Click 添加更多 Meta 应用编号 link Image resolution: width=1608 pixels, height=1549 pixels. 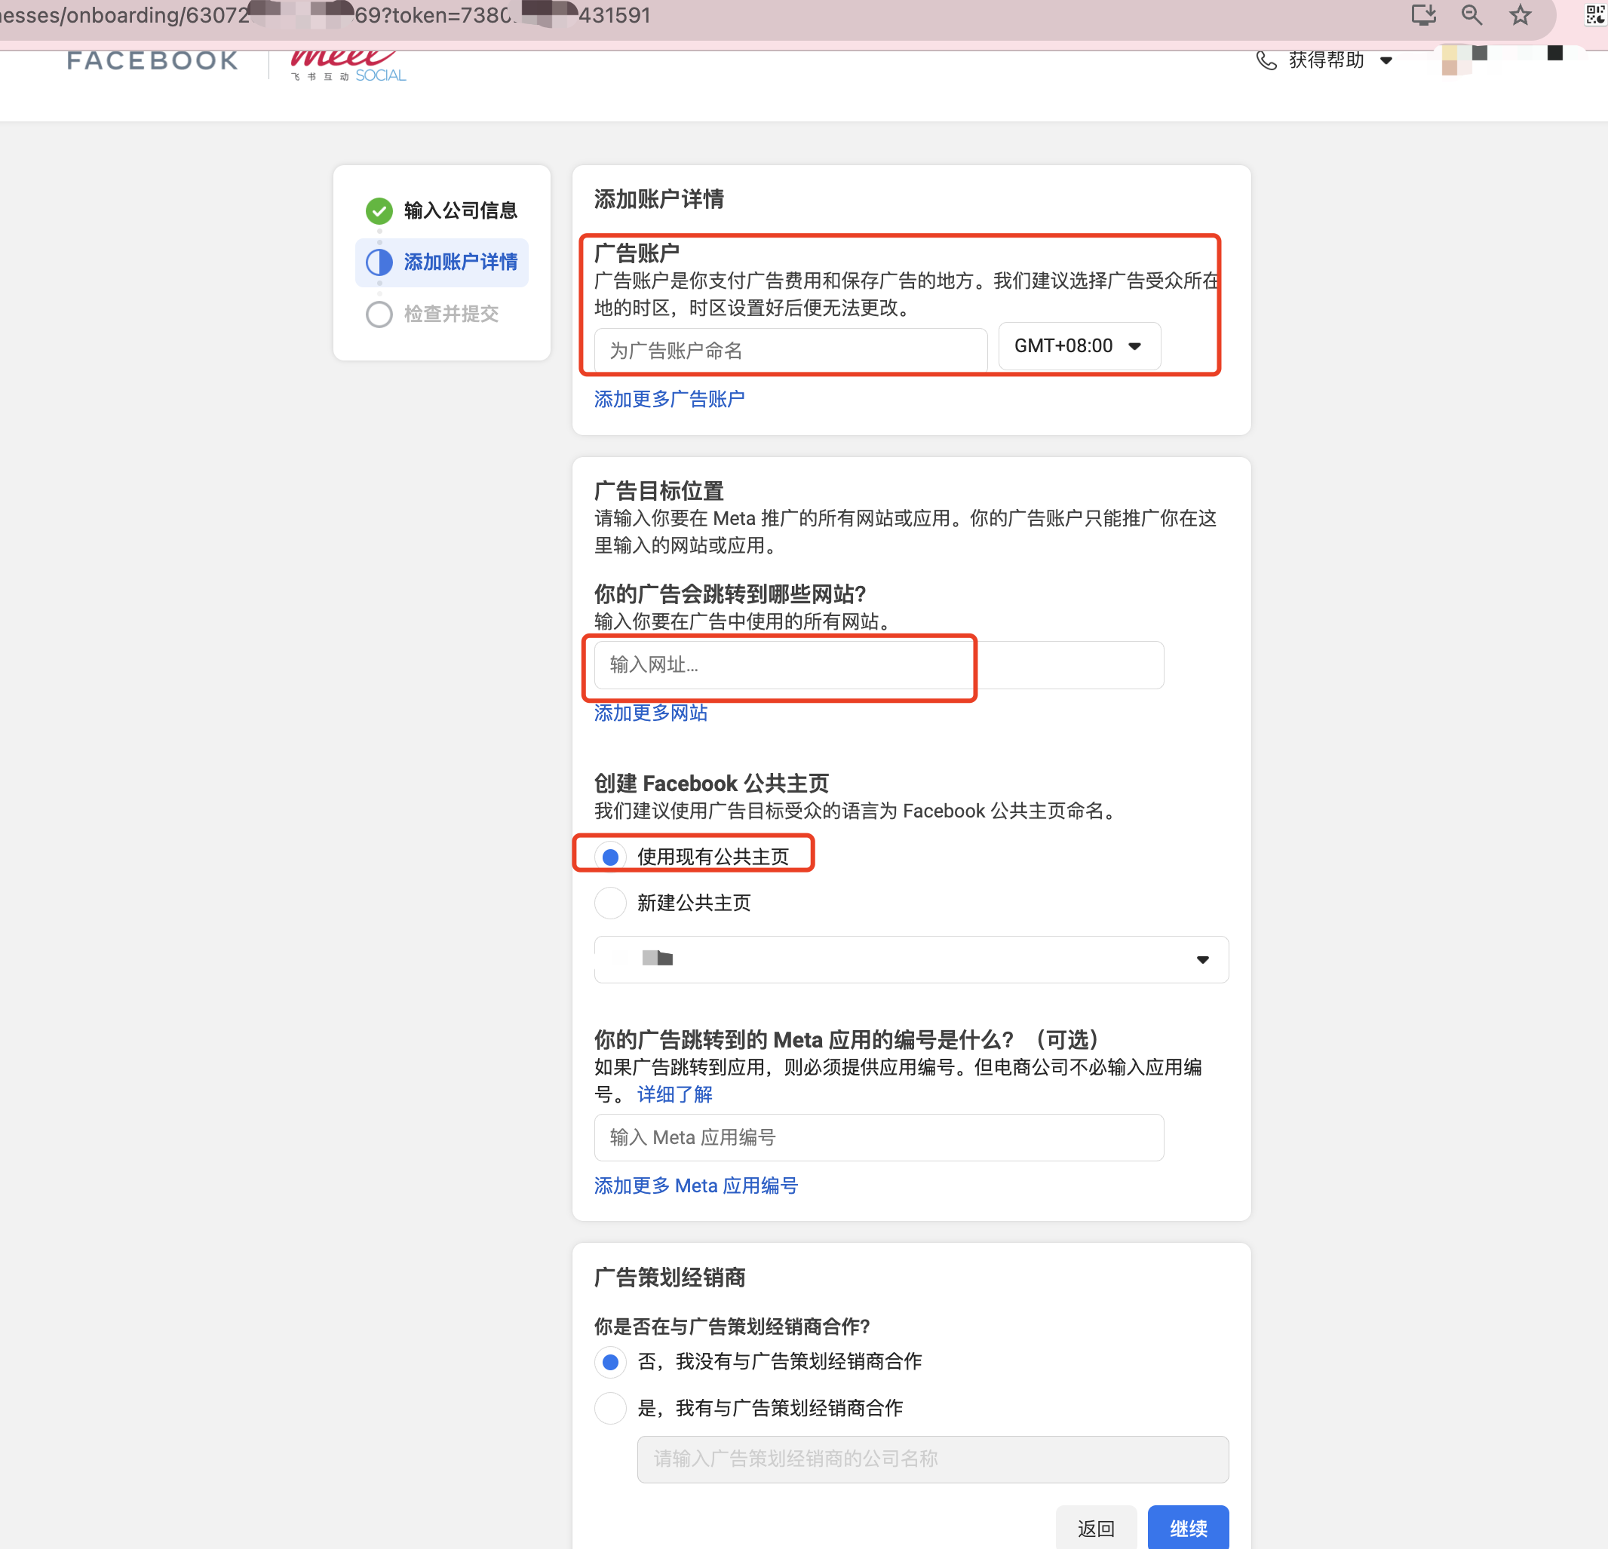click(x=695, y=1186)
